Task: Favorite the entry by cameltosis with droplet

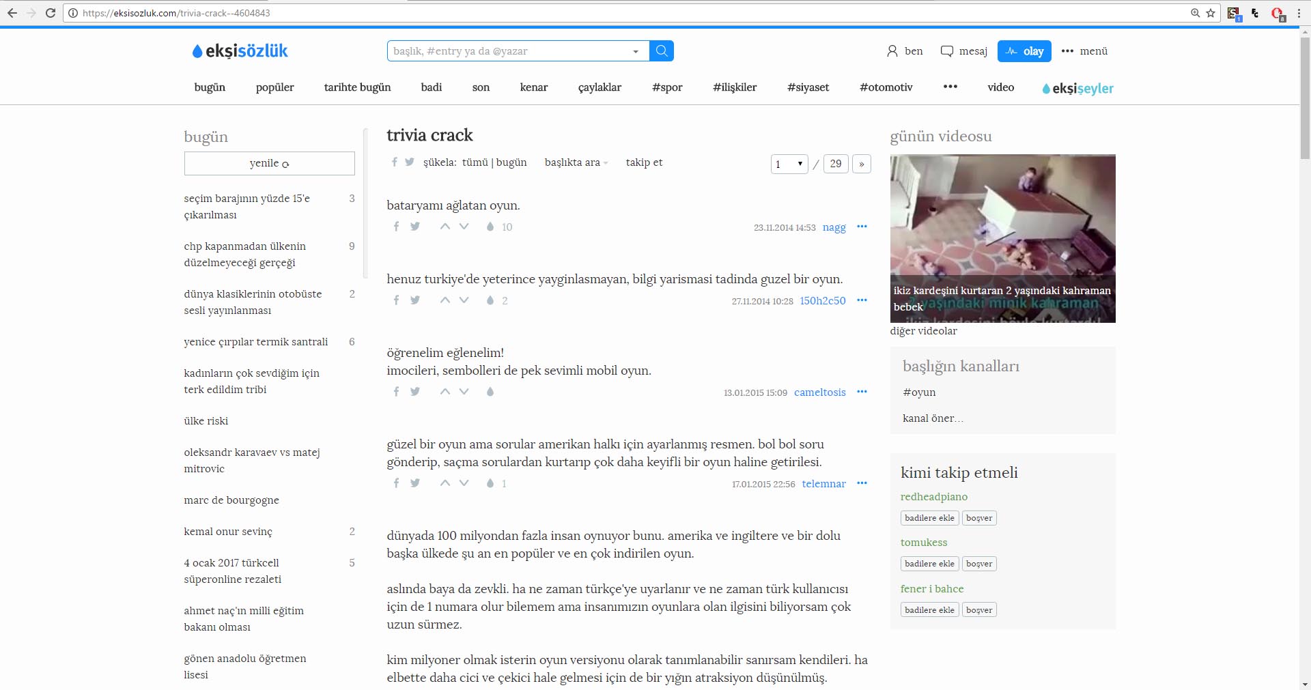Action: coord(490,392)
